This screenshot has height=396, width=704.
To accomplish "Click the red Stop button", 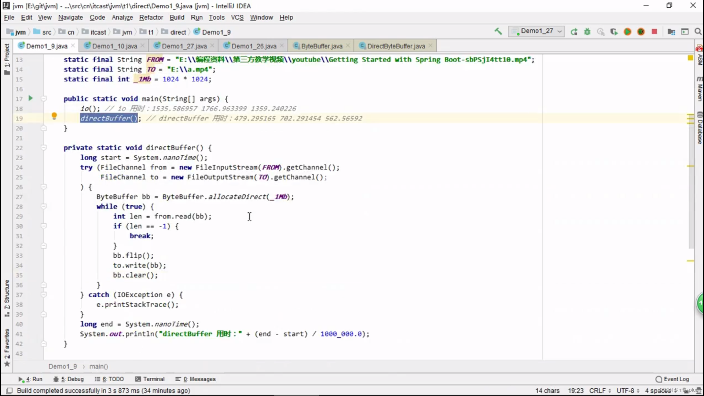I will (x=654, y=32).
